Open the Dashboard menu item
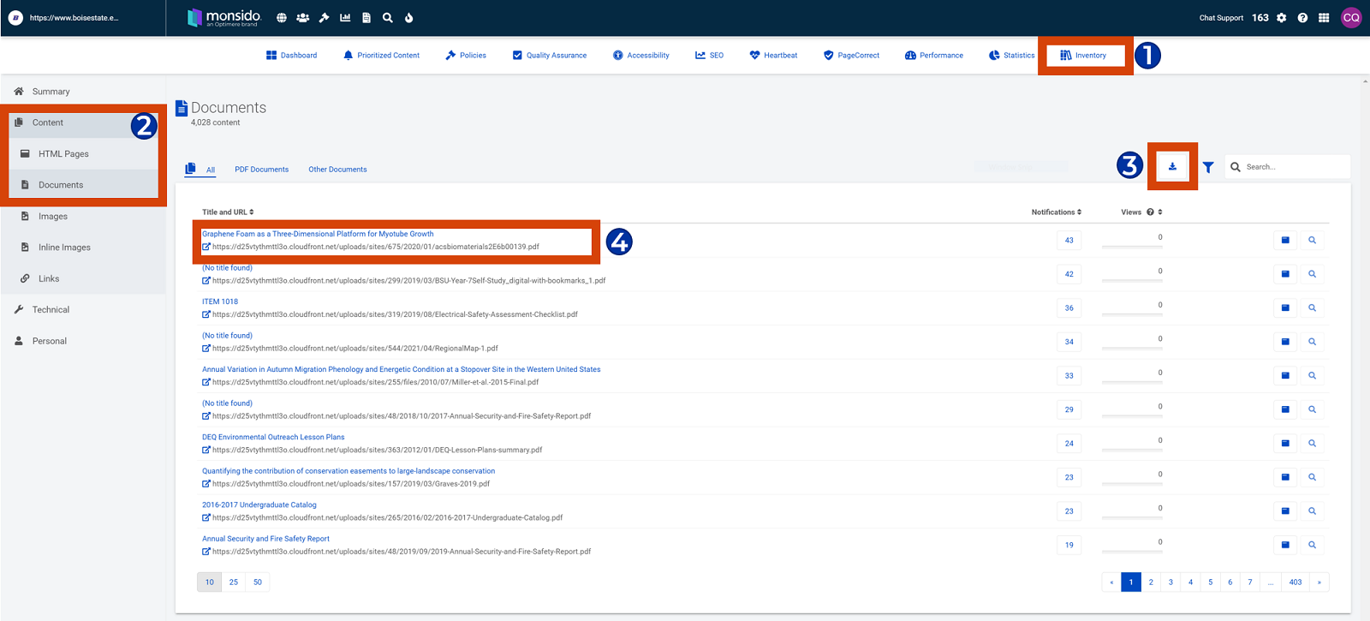1370x621 pixels. (x=292, y=56)
